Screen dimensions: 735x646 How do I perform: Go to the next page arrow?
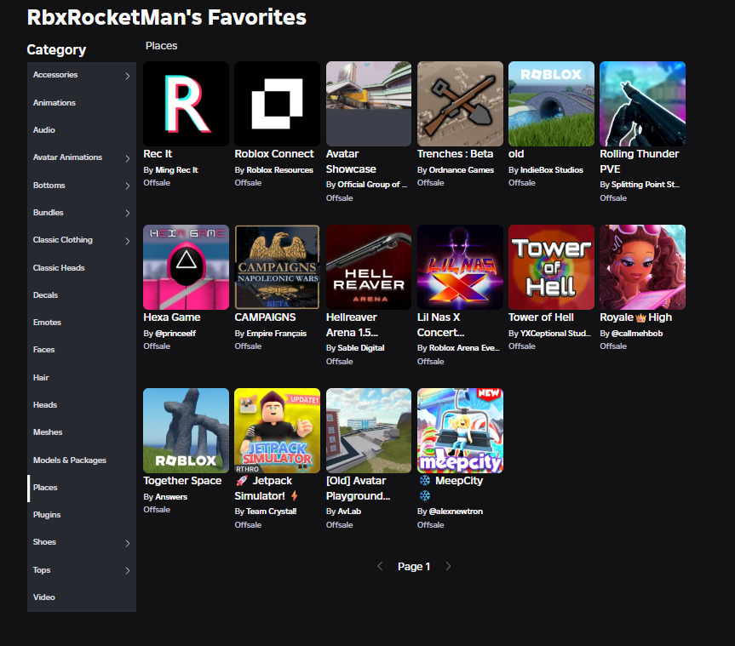point(448,566)
